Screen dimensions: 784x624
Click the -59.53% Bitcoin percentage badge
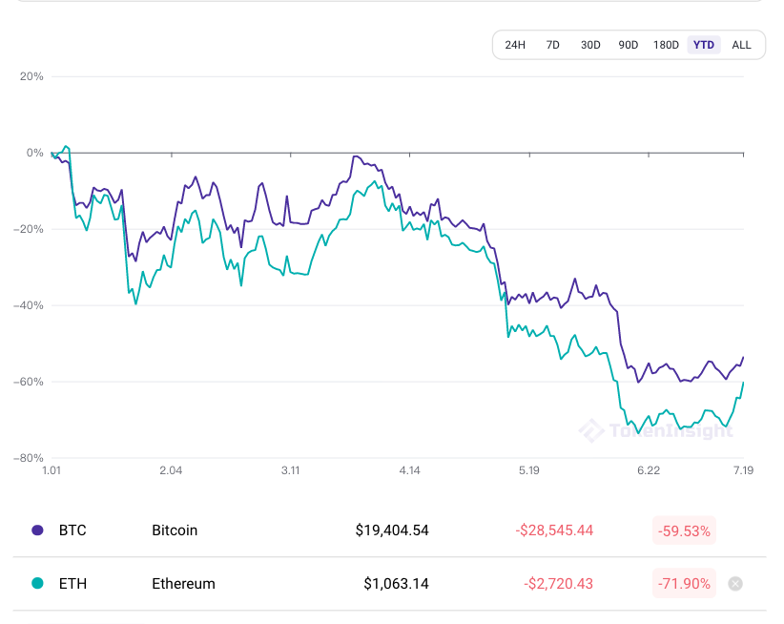coord(684,530)
